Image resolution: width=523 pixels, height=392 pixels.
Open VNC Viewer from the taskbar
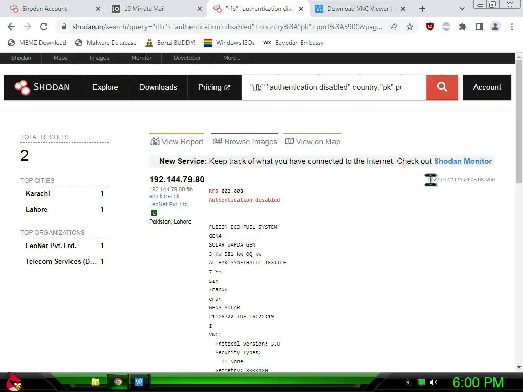point(139,382)
